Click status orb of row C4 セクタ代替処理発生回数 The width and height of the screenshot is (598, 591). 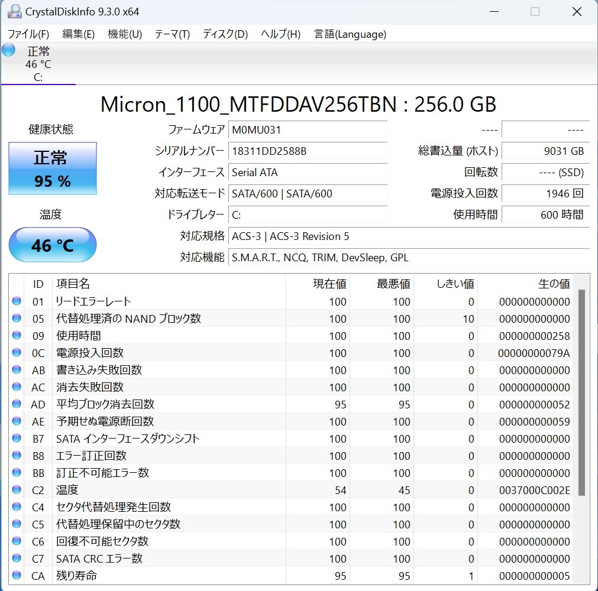tap(17, 507)
